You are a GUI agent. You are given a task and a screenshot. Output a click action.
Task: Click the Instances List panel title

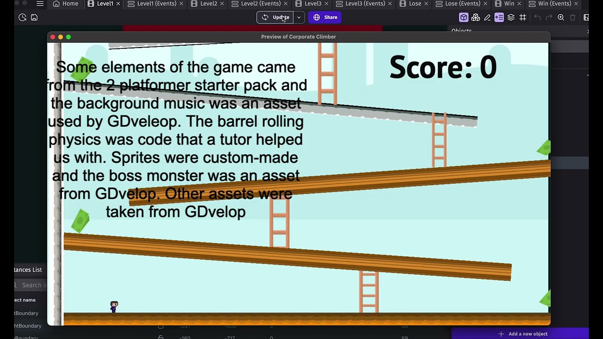28,270
